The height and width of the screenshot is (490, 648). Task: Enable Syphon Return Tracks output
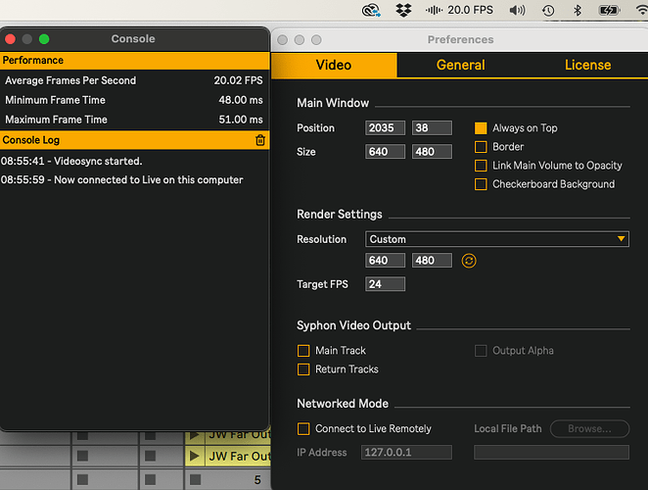click(x=303, y=369)
